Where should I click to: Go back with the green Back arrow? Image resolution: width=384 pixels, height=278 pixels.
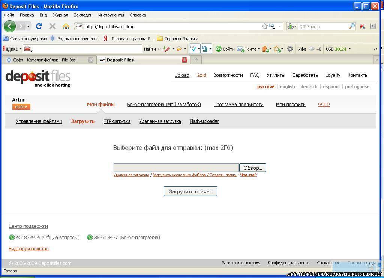10,26
